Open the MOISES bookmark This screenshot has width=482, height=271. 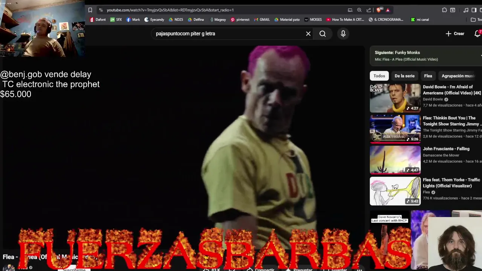(313, 20)
